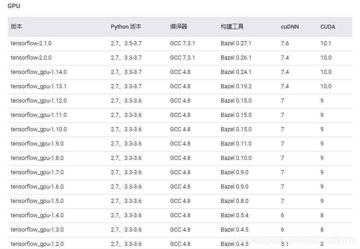Click Bazel 0.4.5 in the tensorflow_gpu-1.3.0 row

pyautogui.click(x=235, y=230)
